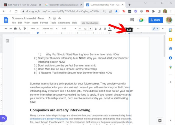Screen dimensions: 175x125
Task: Open Google Keep in side panel
Action: (170, 39)
